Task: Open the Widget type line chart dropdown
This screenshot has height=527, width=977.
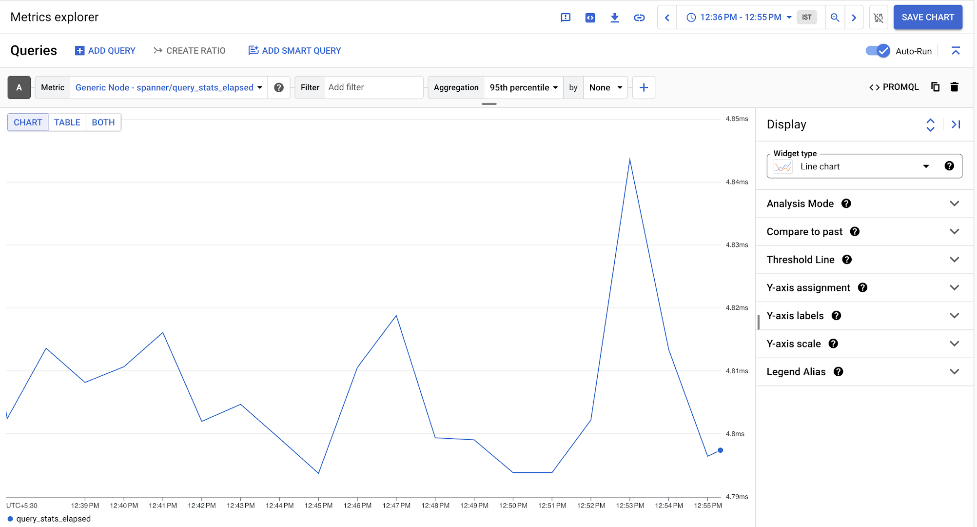Action: (x=927, y=165)
